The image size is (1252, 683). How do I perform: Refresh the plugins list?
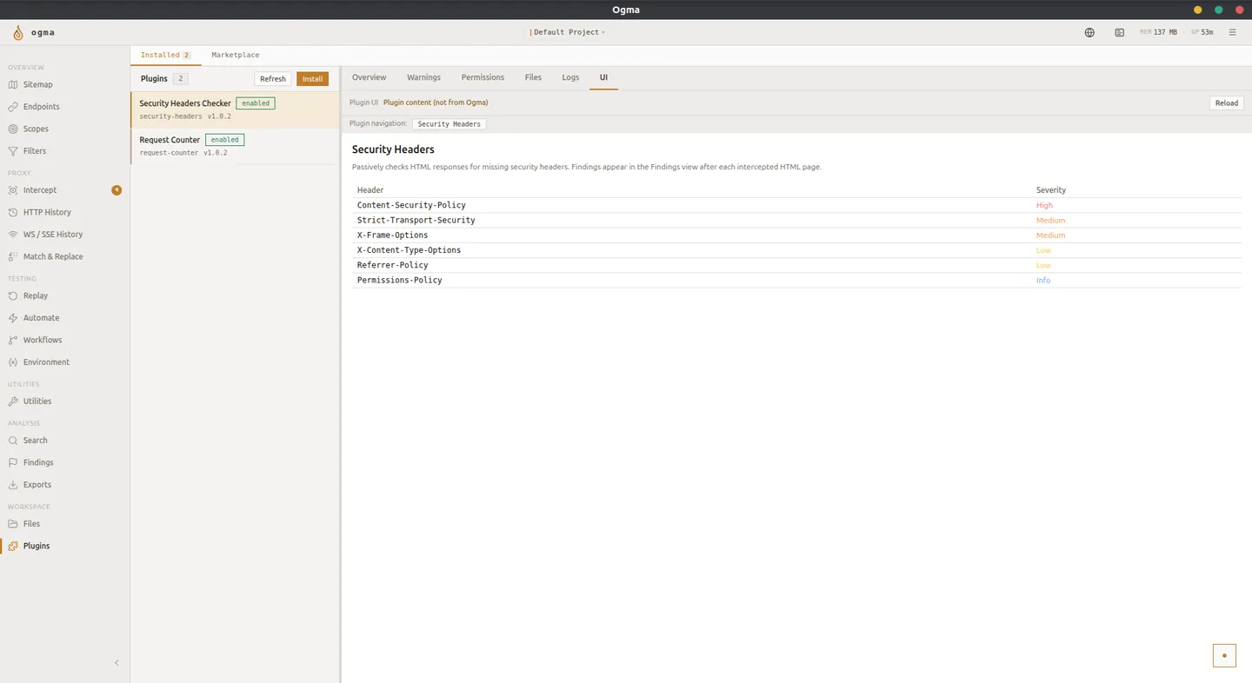tap(273, 79)
